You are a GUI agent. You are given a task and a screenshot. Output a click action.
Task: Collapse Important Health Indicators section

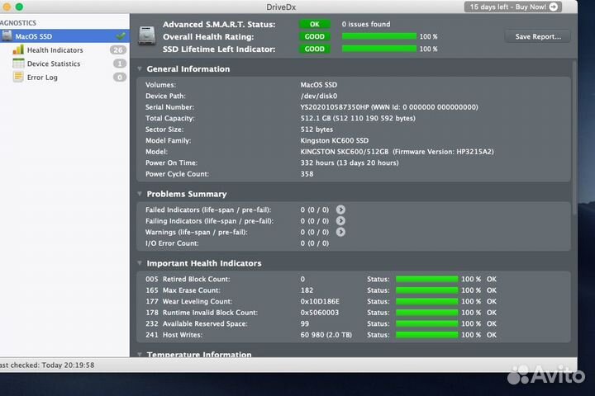coord(140,263)
